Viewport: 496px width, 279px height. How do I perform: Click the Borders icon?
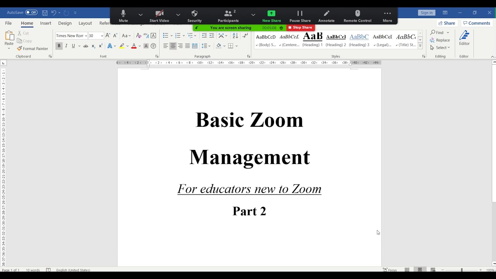(x=231, y=46)
